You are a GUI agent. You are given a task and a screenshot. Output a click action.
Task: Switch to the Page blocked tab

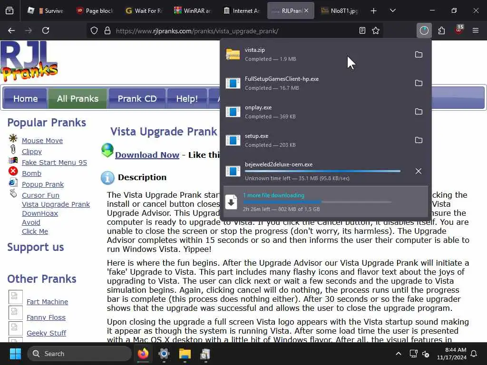click(95, 10)
